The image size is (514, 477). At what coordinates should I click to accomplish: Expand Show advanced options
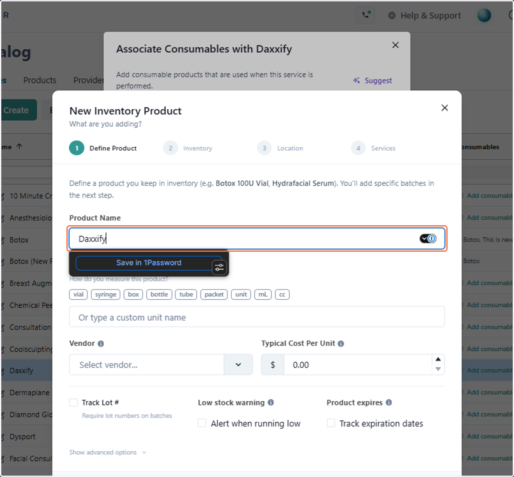(x=108, y=452)
